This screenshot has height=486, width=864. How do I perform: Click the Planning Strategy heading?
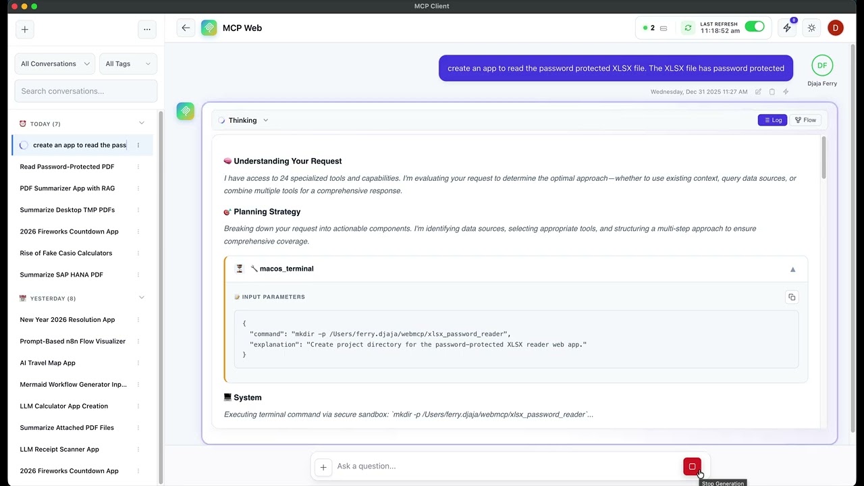(267, 212)
